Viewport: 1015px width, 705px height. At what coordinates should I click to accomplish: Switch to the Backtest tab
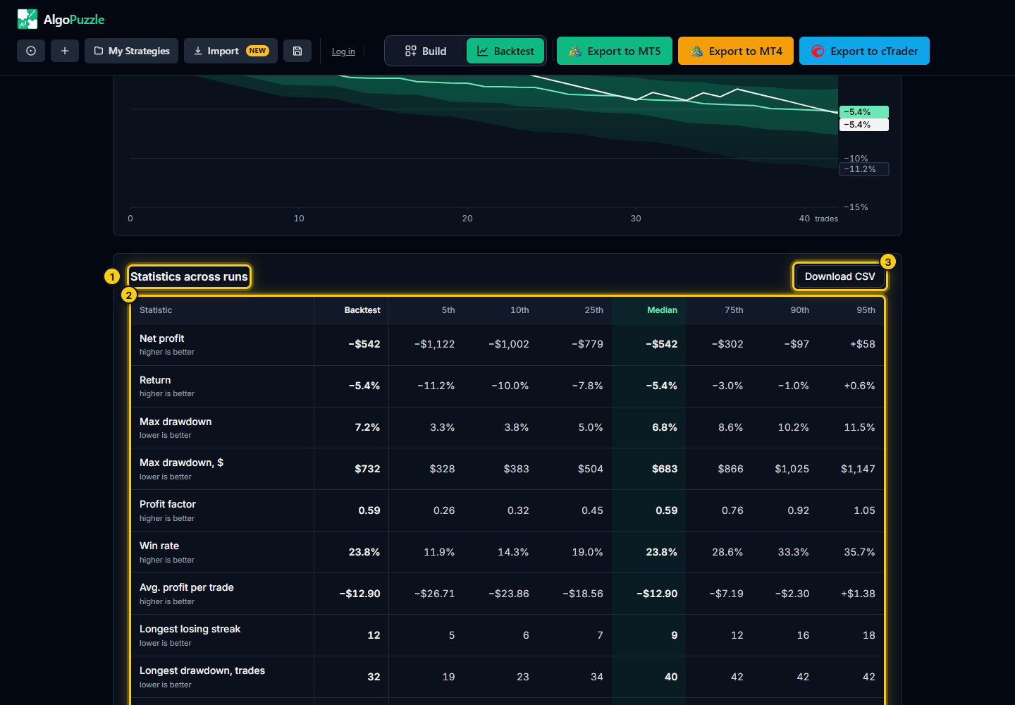tap(505, 51)
